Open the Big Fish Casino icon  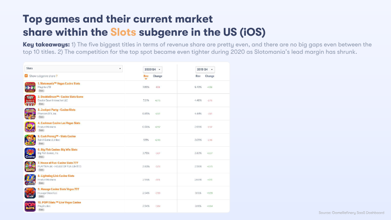[30, 154]
